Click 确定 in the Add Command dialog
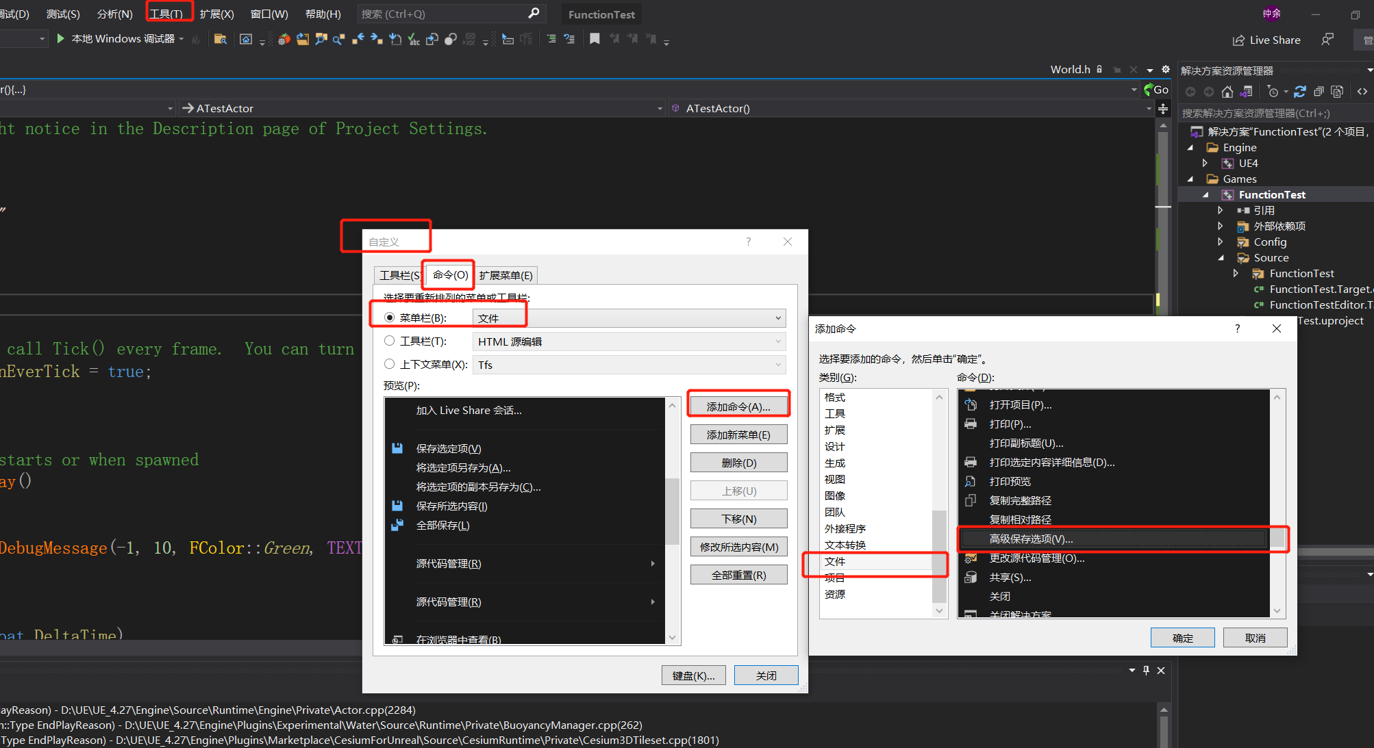The image size is (1374, 748). [1182, 638]
